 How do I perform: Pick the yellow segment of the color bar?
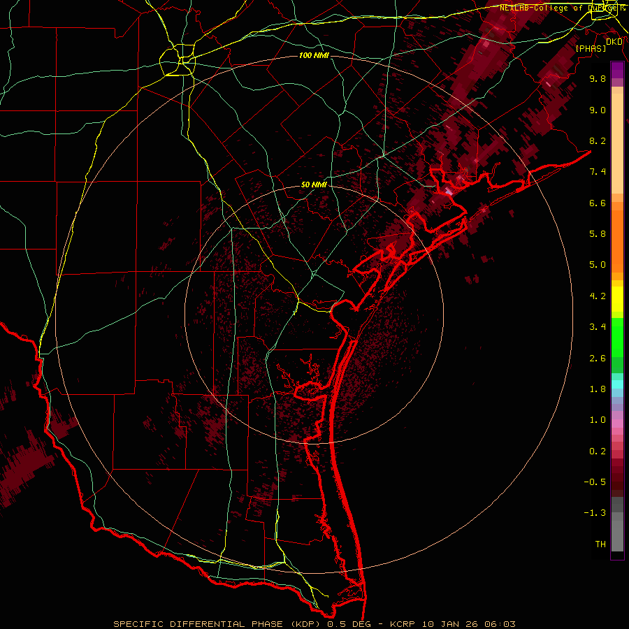617,299
